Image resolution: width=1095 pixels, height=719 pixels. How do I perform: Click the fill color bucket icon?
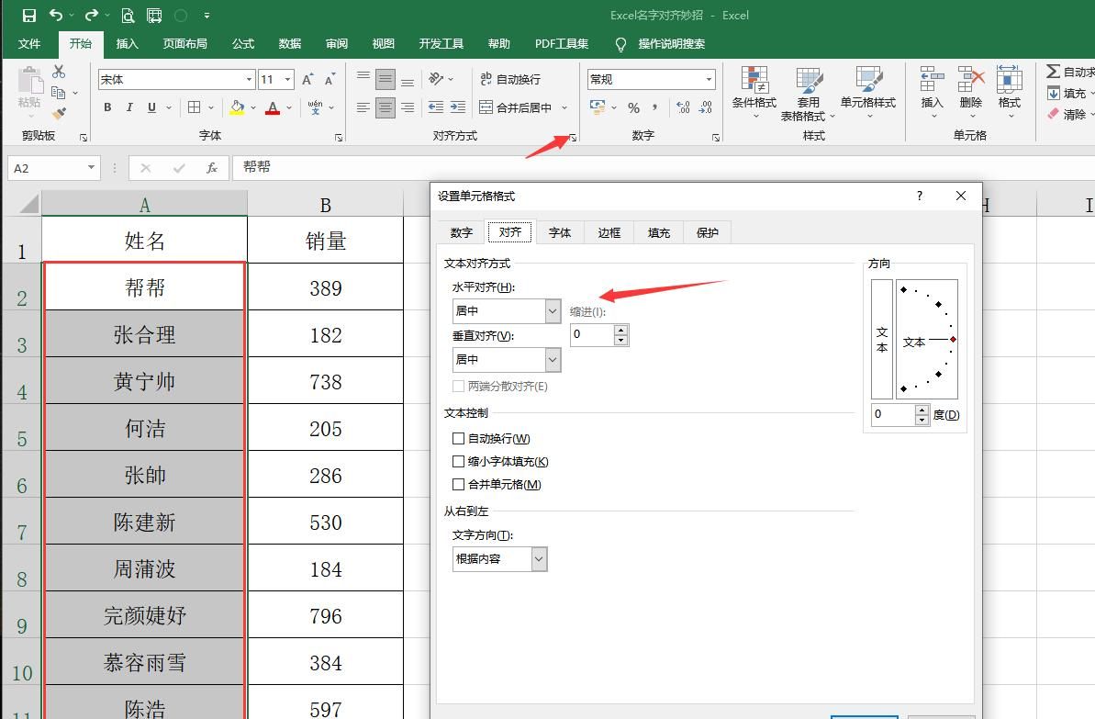(x=237, y=107)
